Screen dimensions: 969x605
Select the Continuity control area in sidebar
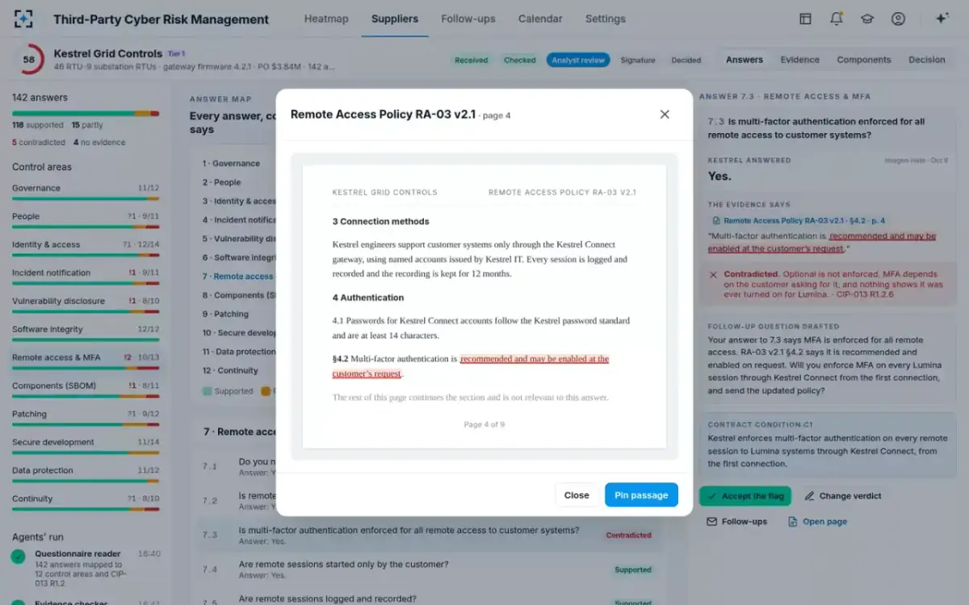86,501
